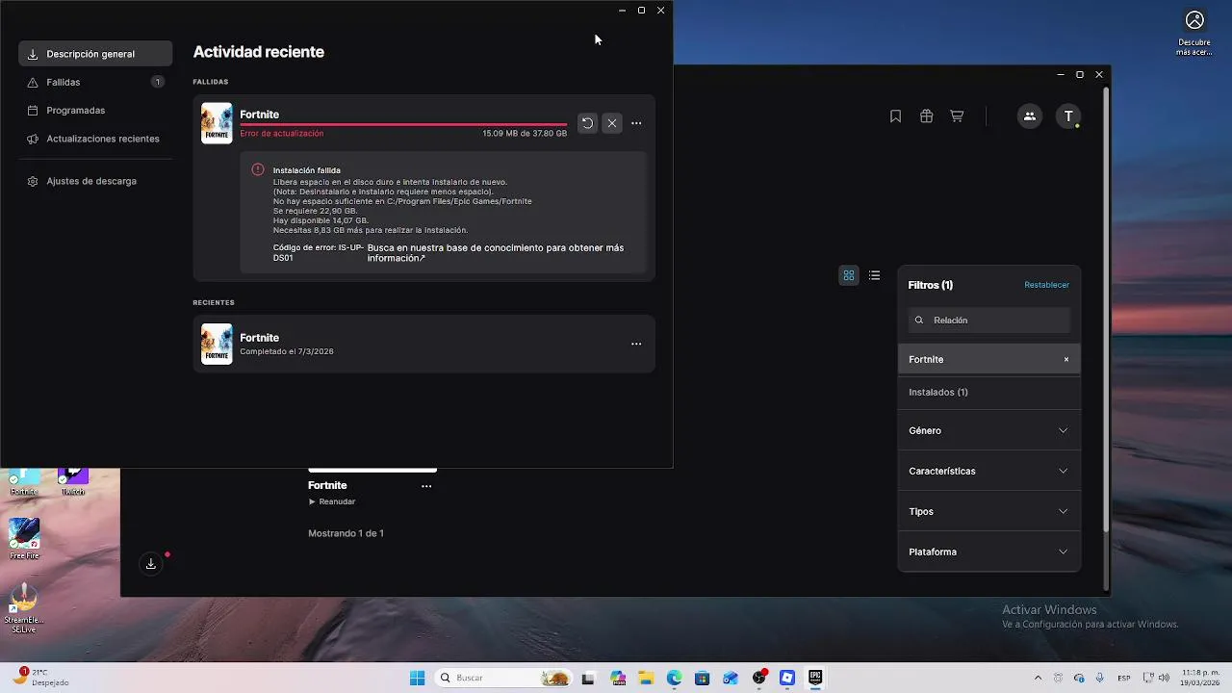Click Reanudar under Fortnite in library

coord(332,501)
